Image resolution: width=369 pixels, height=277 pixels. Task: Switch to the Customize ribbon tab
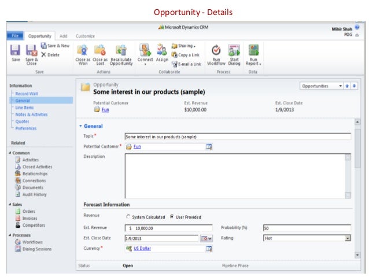coord(85,36)
